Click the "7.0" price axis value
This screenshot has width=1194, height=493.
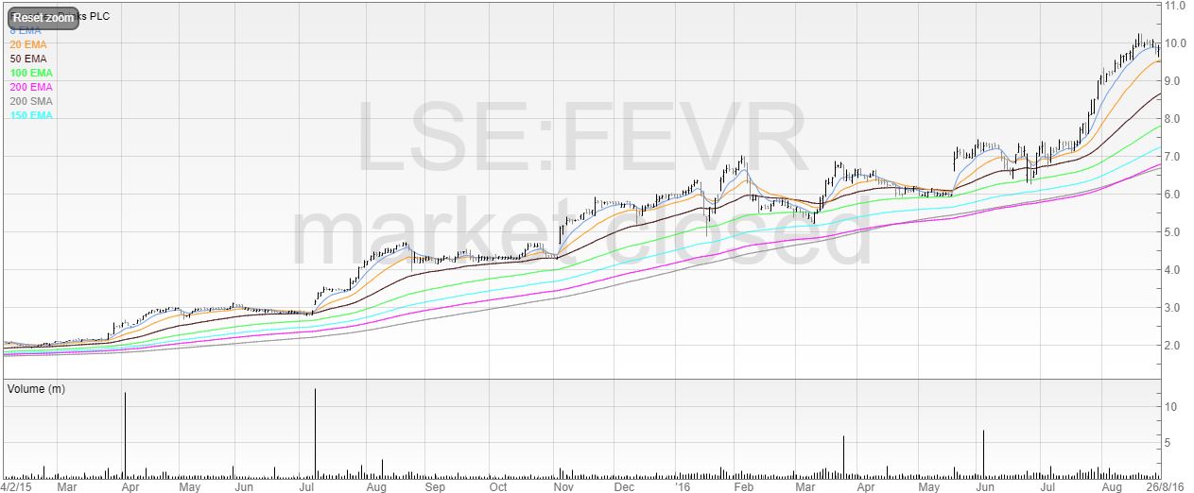1174,157
